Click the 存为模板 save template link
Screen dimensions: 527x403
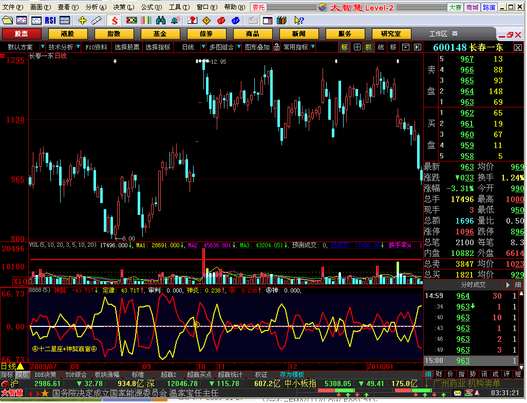tap(292, 374)
